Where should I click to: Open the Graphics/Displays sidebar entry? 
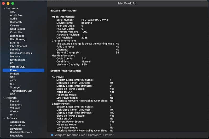(x=21, y=53)
